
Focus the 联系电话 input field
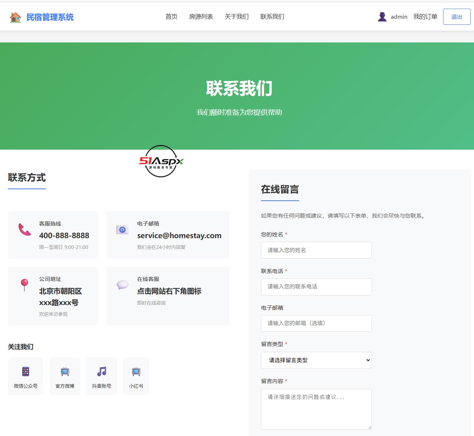(316, 287)
